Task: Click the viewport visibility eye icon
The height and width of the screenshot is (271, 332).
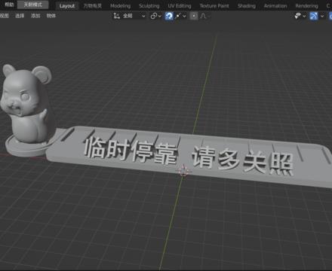Action: tap(297, 17)
